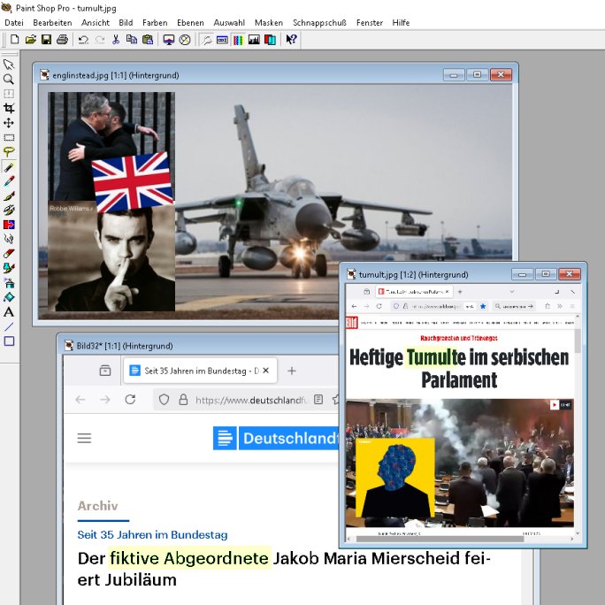Click the Save disk icon in toolbar
Screen dimensions: 605x605
click(46, 40)
